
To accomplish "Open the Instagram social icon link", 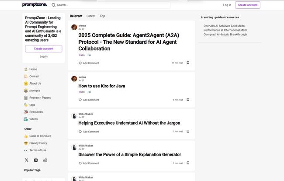I will [x=36, y=160].
